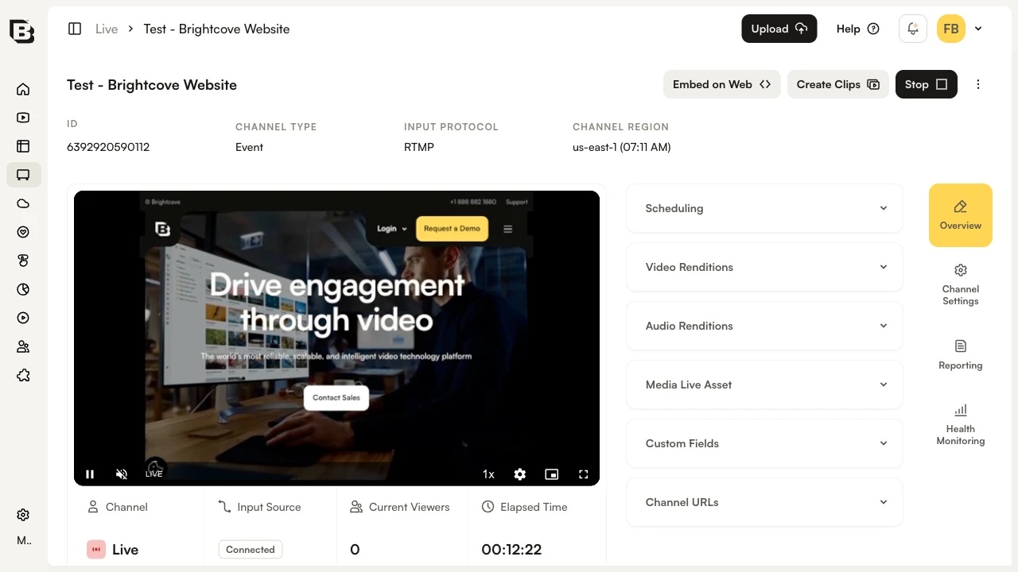Open the three-dot more options menu
The width and height of the screenshot is (1018, 572).
click(978, 84)
